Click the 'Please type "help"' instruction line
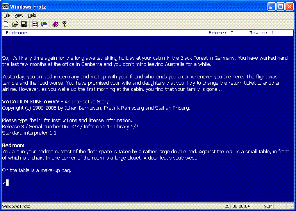Viewport: 296px width, 211px height. (67, 120)
